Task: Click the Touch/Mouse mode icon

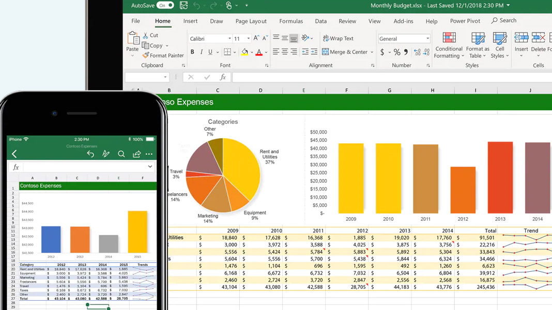Action: tap(229, 5)
